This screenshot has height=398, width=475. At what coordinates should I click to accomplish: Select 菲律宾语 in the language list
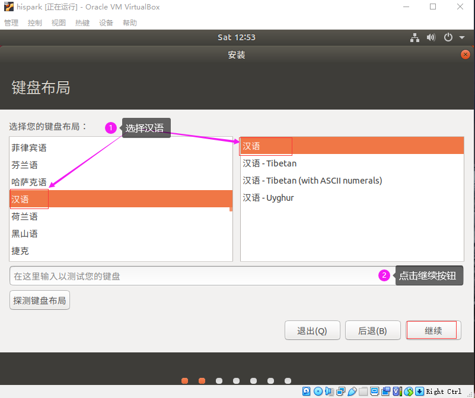tap(121, 147)
